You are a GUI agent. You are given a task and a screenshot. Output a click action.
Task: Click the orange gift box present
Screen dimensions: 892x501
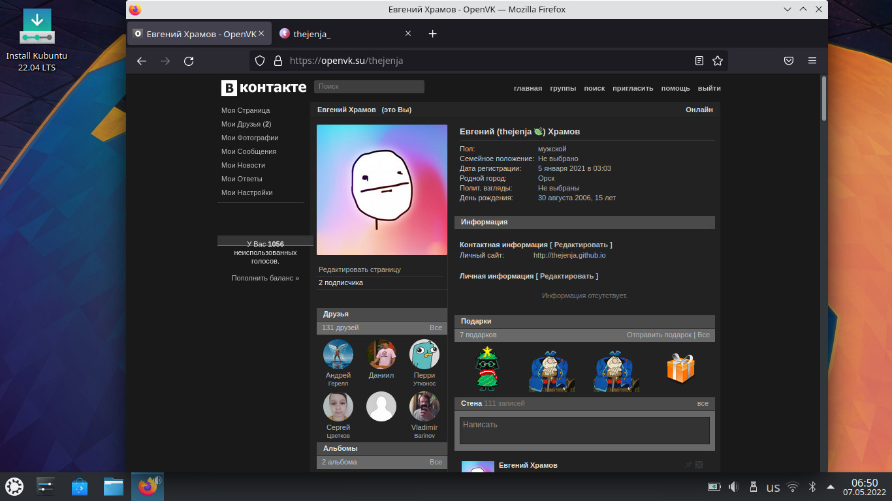(x=680, y=368)
